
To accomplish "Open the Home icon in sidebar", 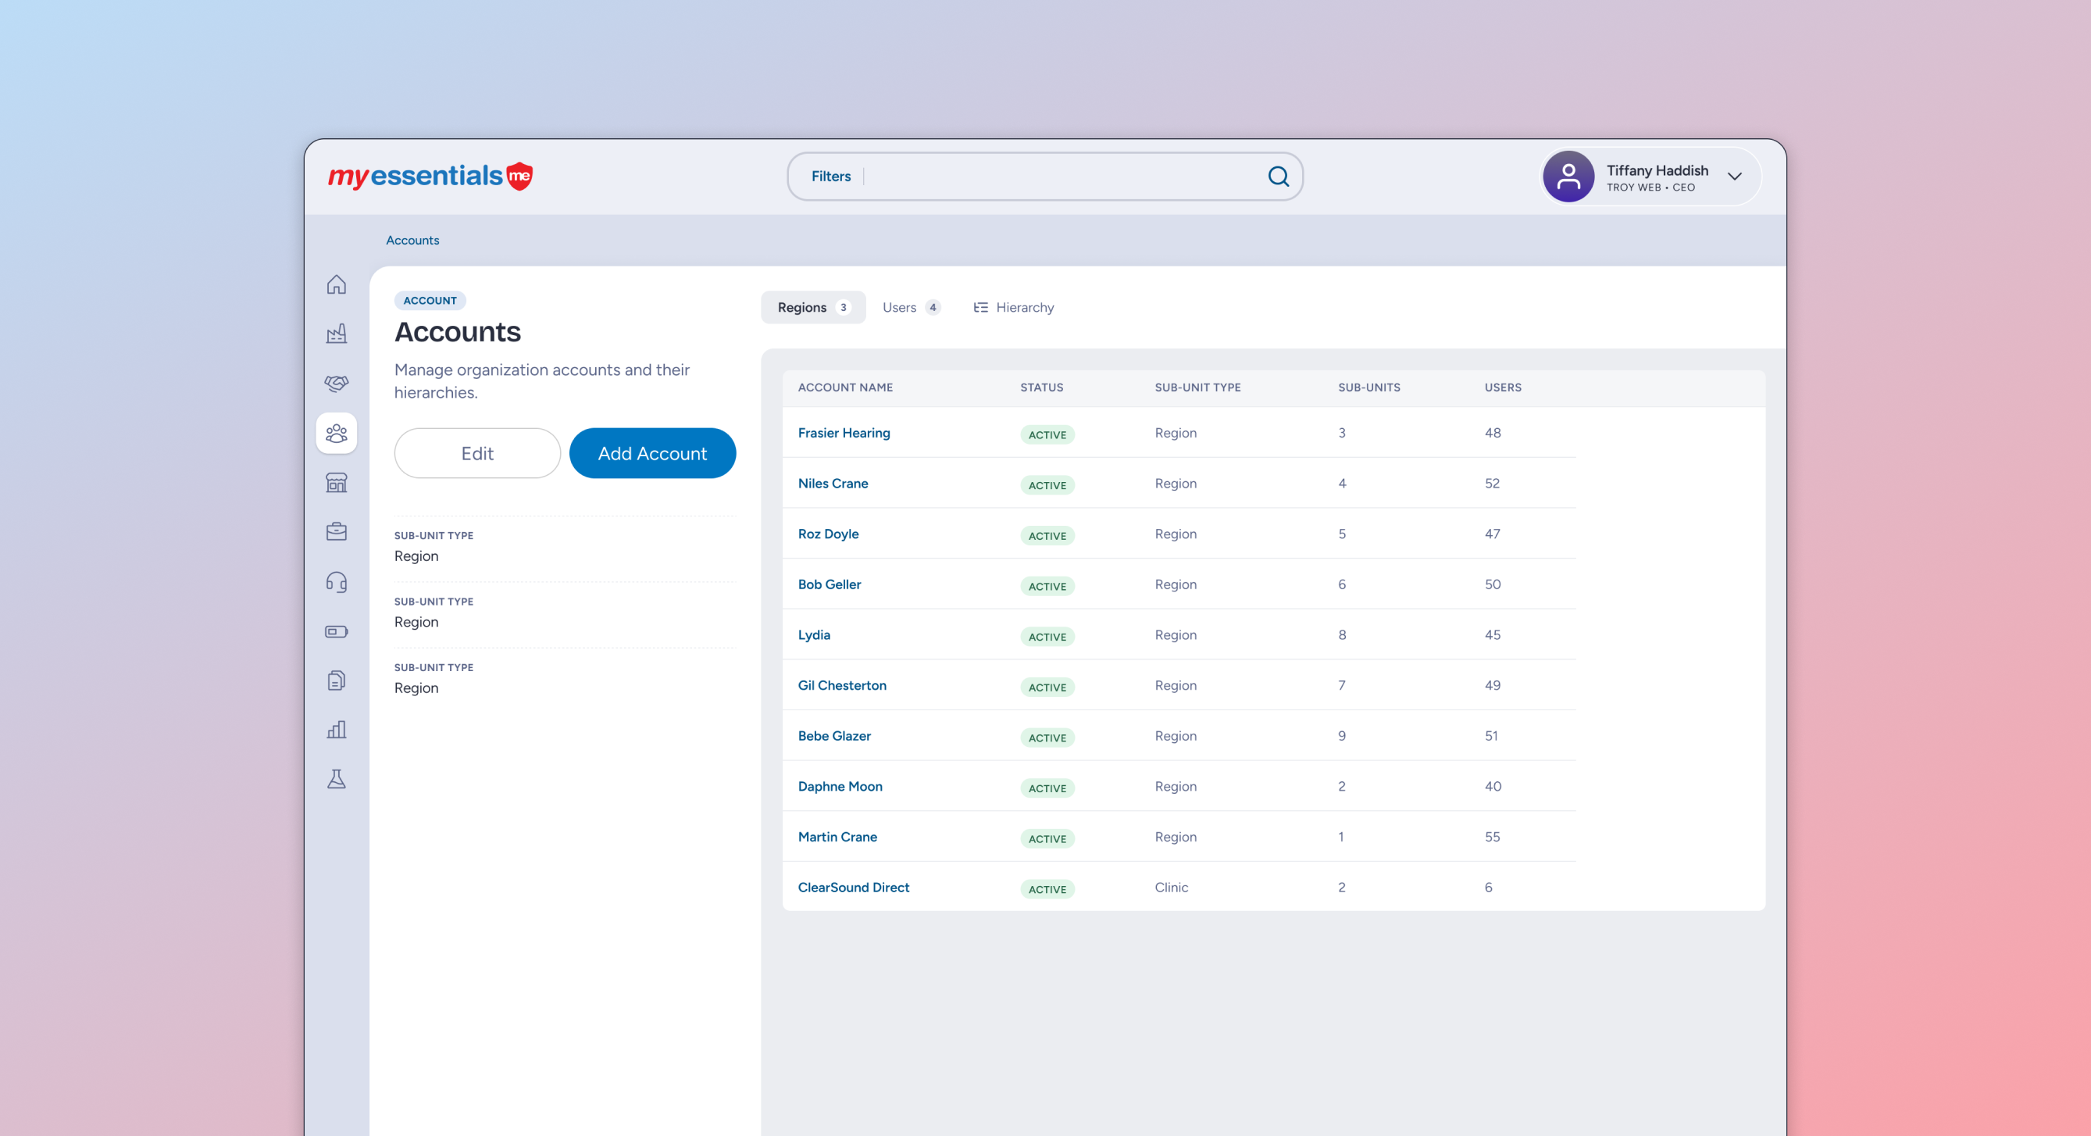I will coord(336,284).
